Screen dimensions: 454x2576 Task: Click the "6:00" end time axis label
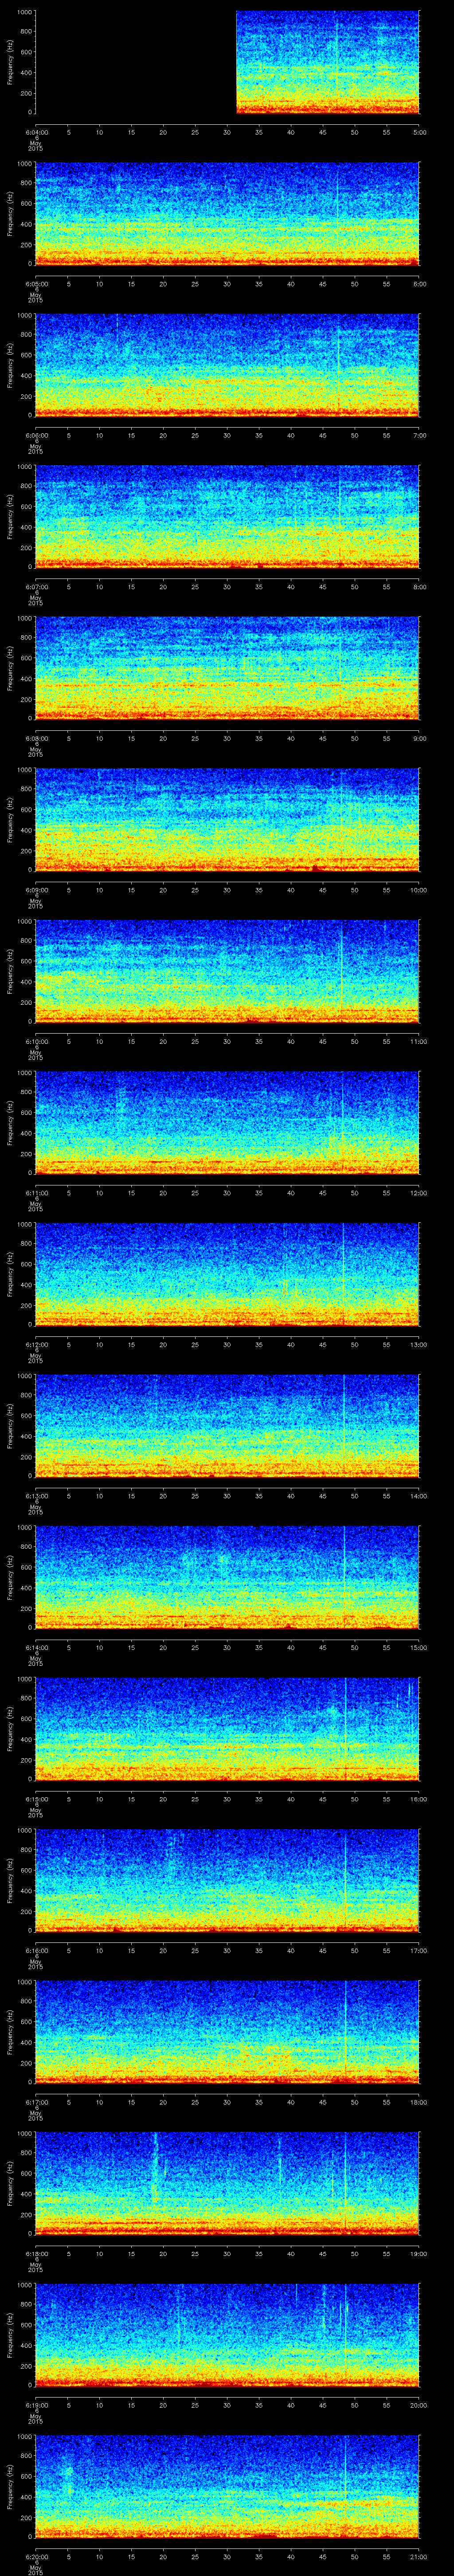419,284
